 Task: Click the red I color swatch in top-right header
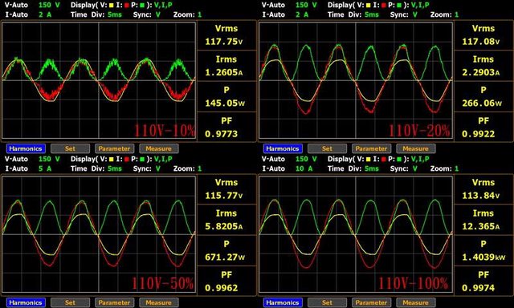pyautogui.click(x=384, y=6)
